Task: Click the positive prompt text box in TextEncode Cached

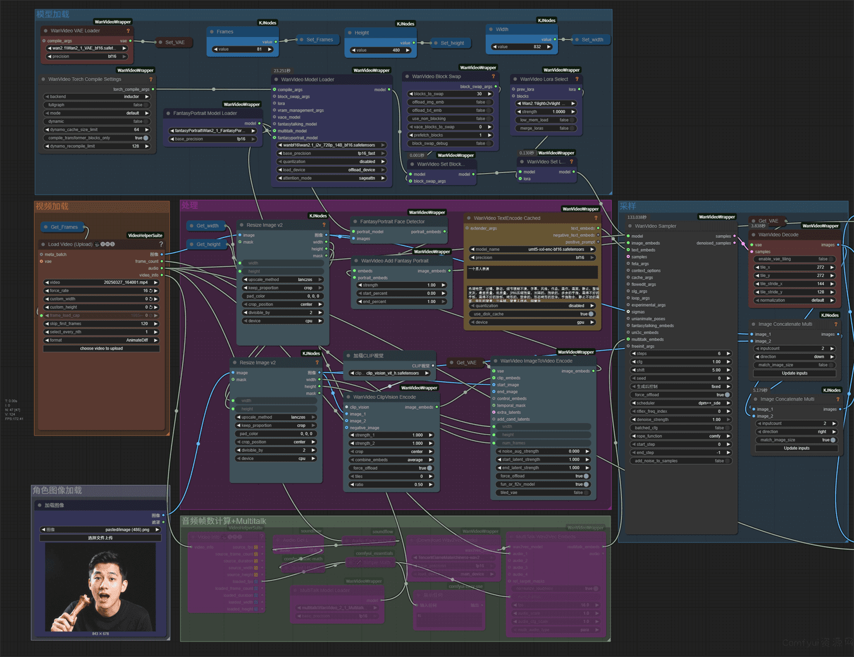Action: click(x=532, y=272)
